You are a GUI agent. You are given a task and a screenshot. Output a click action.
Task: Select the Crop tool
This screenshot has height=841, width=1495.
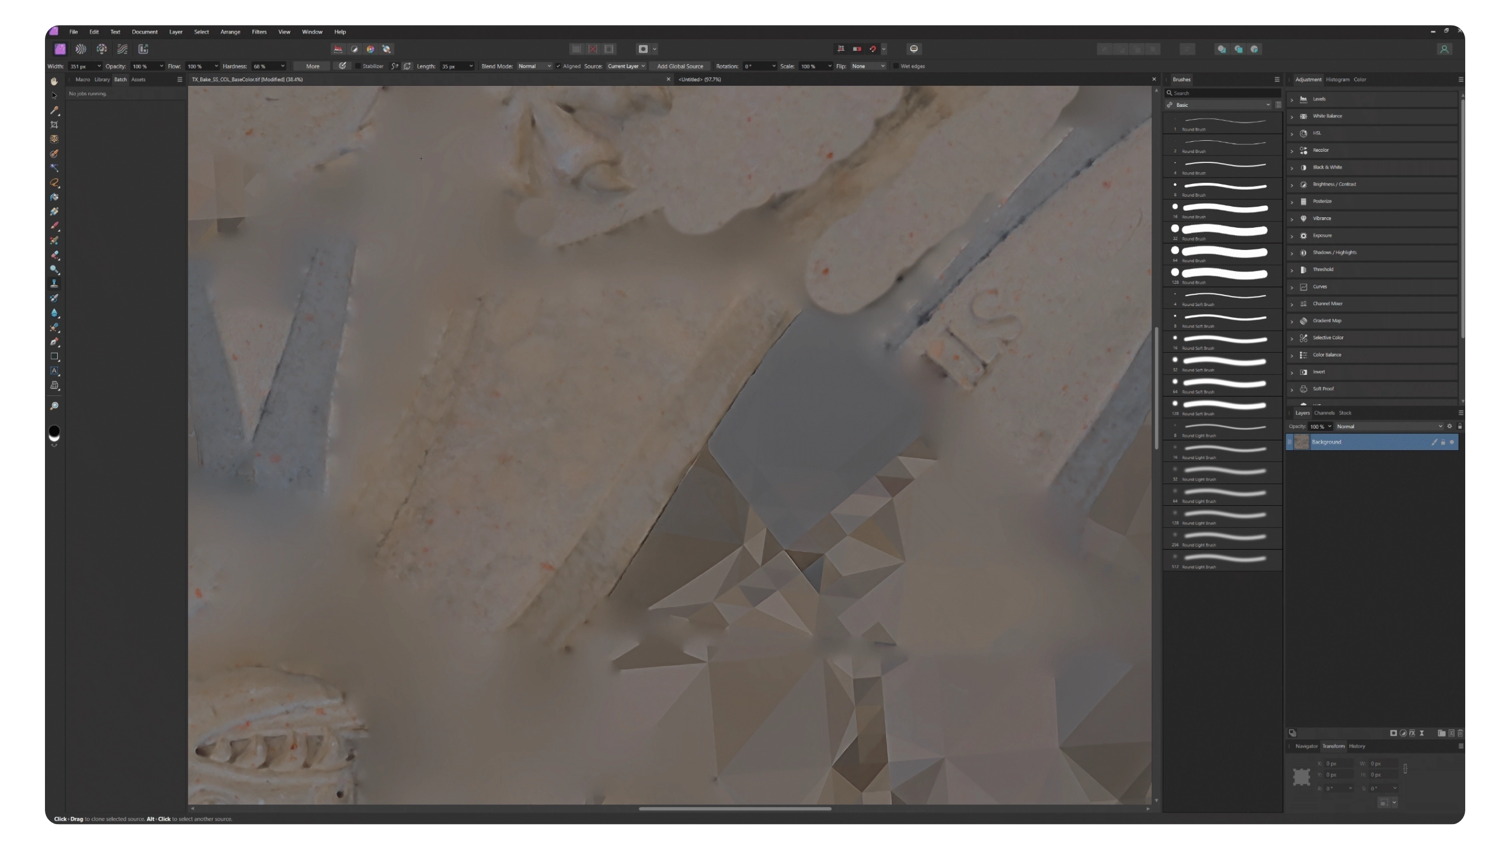click(54, 124)
